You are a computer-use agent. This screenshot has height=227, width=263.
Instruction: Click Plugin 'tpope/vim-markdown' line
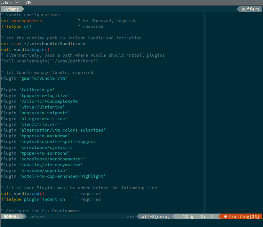point(36,136)
